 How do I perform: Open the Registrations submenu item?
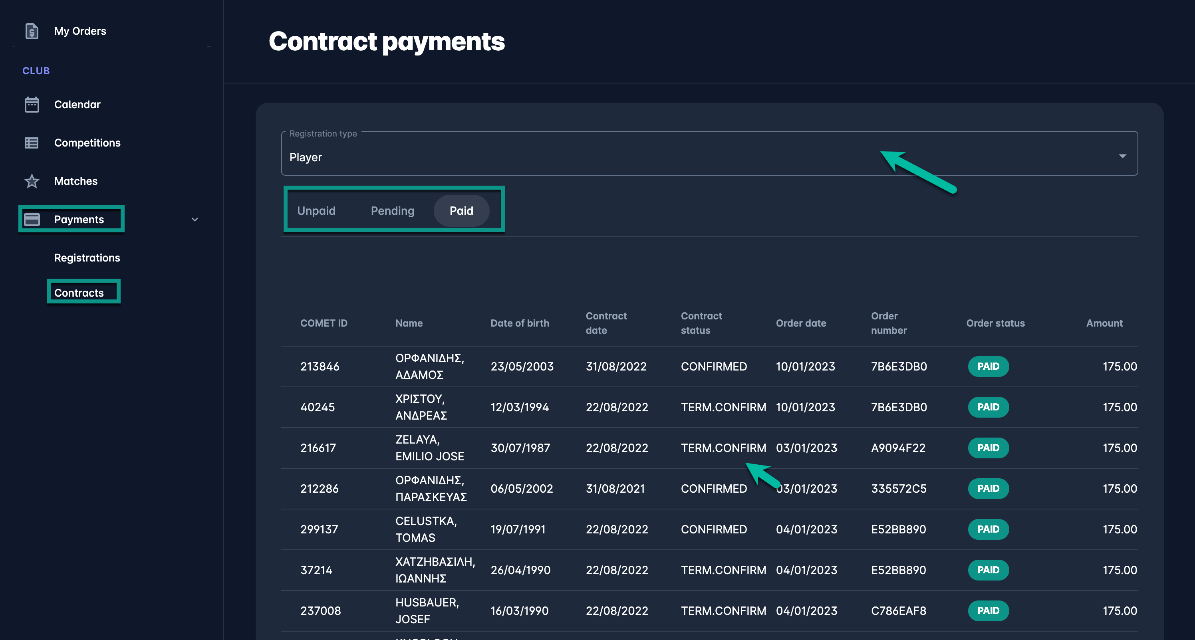87,258
